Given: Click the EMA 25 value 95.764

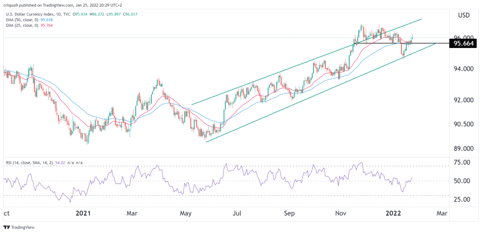Looking at the screenshot, I should coord(47,26).
